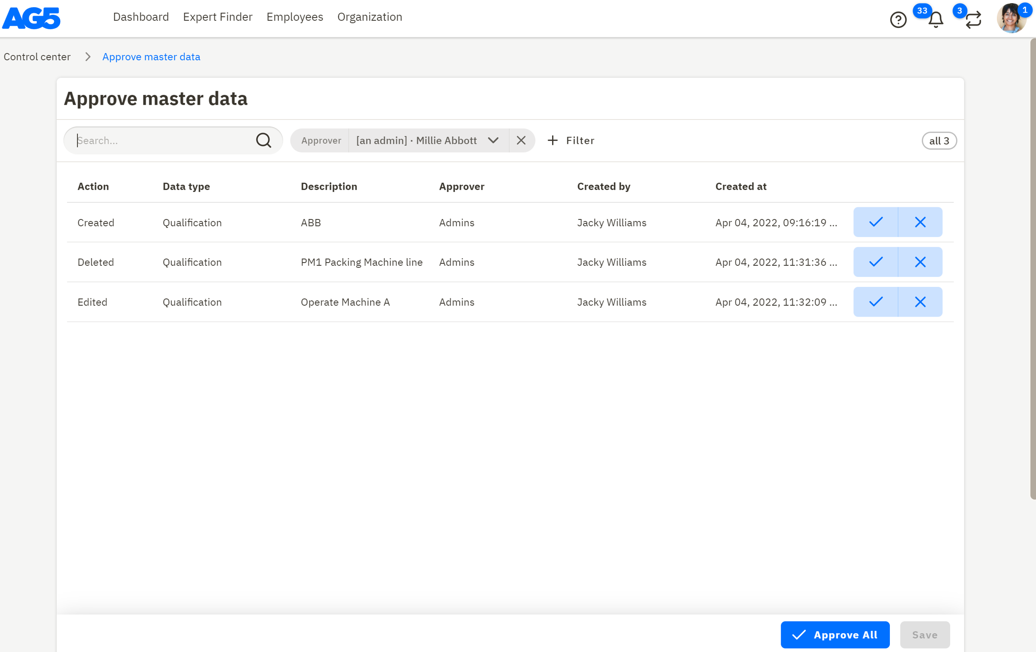Click the page vertical scrollbar
The image size is (1036, 652).
tap(1032, 270)
